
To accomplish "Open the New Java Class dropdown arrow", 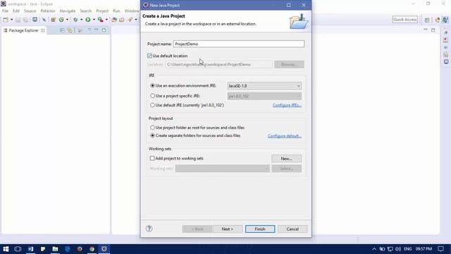I will [67, 20].
